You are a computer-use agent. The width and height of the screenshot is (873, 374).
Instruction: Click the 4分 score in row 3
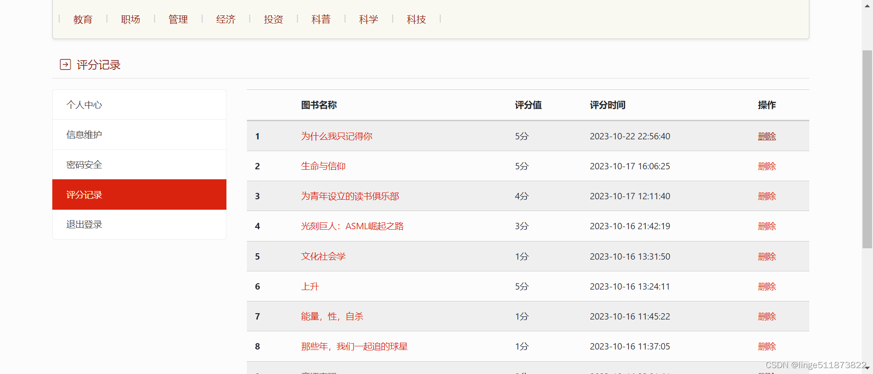(522, 196)
